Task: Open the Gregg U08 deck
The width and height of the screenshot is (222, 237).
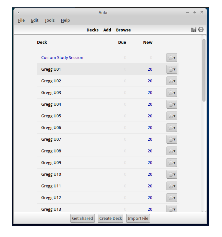Action: (x=51, y=151)
